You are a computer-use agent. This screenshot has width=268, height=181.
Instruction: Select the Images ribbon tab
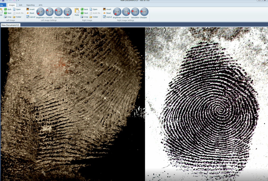(12, 5)
